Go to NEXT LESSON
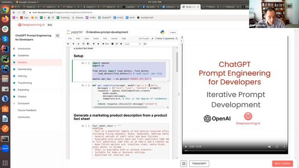This screenshot has width=299, height=168. pos(282,164)
